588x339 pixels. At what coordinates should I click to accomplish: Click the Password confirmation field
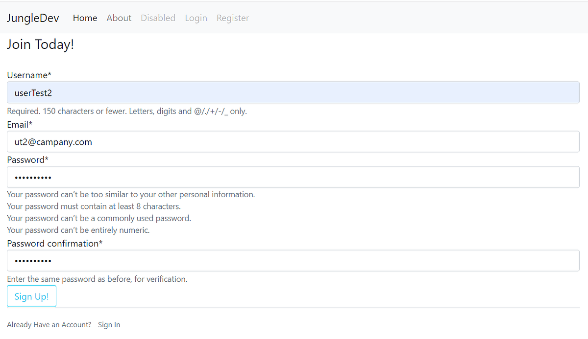point(294,260)
